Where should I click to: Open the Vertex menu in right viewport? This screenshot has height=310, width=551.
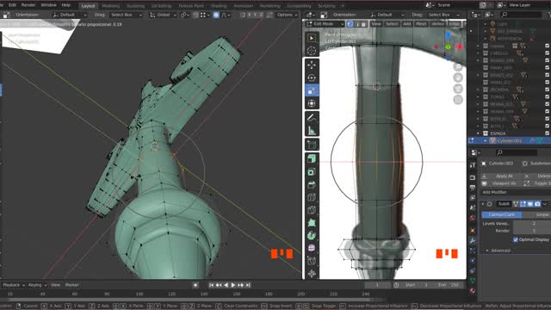click(x=437, y=24)
